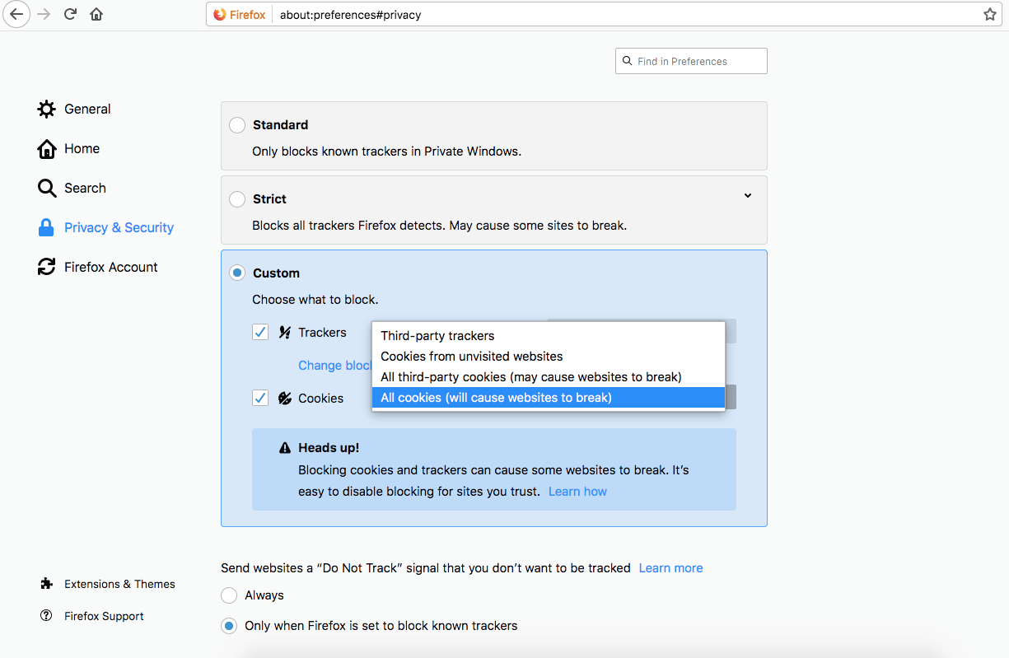Choose Always for Do Not Track signal
The height and width of the screenshot is (658, 1009).
[228, 595]
